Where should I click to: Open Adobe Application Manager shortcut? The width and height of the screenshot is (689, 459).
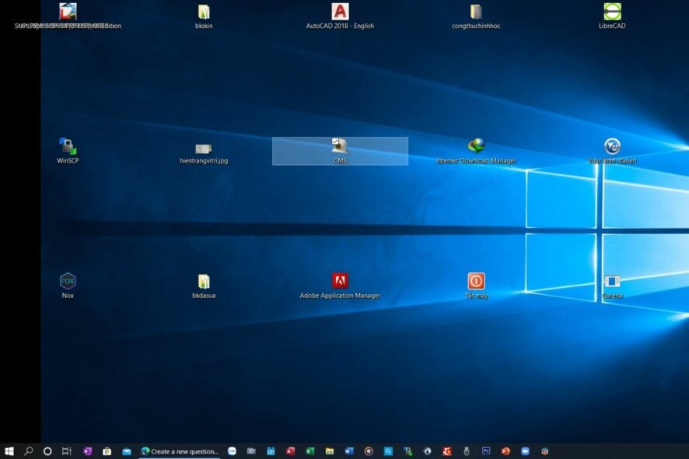point(340,281)
